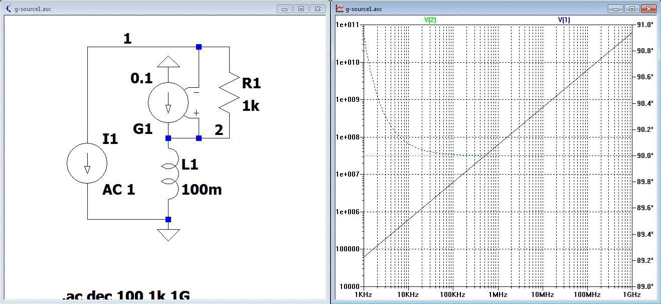Click the triangle symbol above G1
The width and height of the screenshot is (661, 304).
click(168, 61)
